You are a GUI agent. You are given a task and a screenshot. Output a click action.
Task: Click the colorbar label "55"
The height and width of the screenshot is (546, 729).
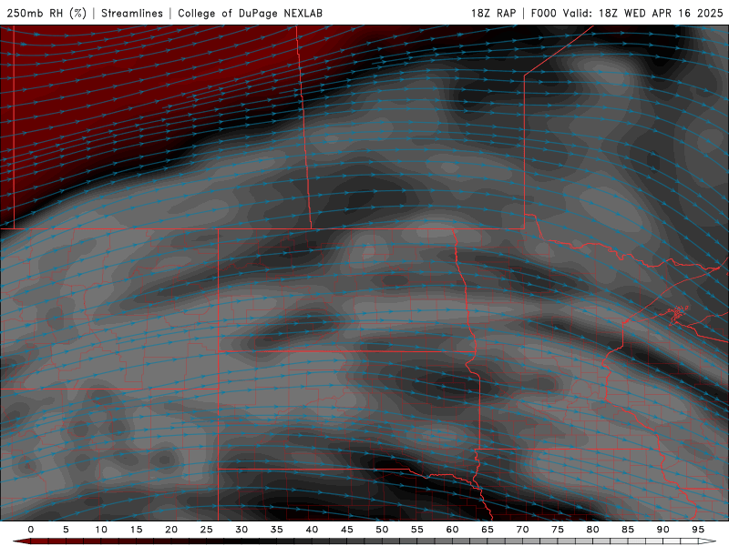click(417, 530)
